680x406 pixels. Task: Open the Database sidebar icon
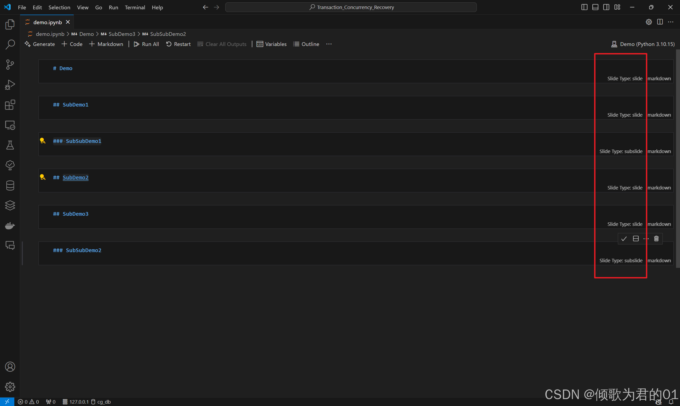[x=10, y=185]
